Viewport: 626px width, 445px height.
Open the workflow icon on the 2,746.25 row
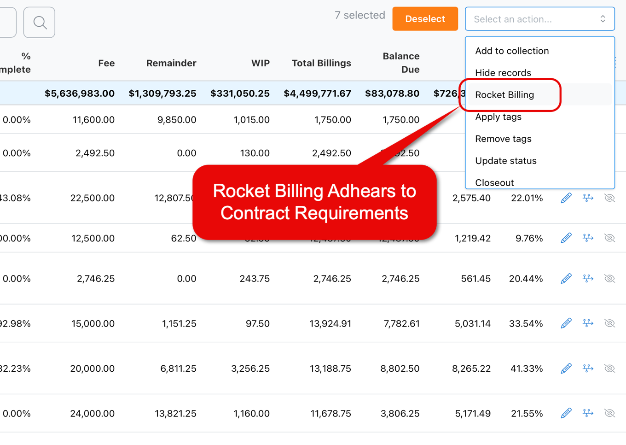(x=588, y=278)
